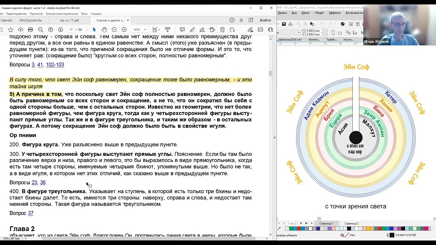The height and width of the screenshot is (245, 436).
Task: Activate the selection arrow tool in Acrobat
Action: 94,30
